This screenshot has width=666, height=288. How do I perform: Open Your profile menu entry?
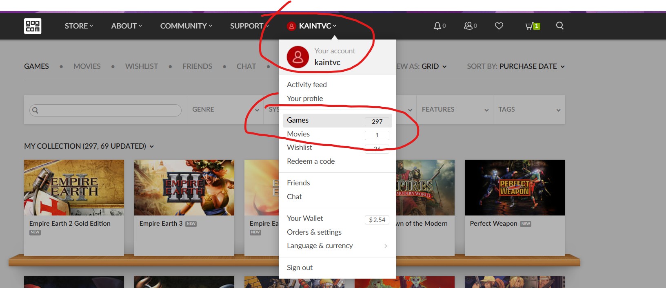point(337,99)
